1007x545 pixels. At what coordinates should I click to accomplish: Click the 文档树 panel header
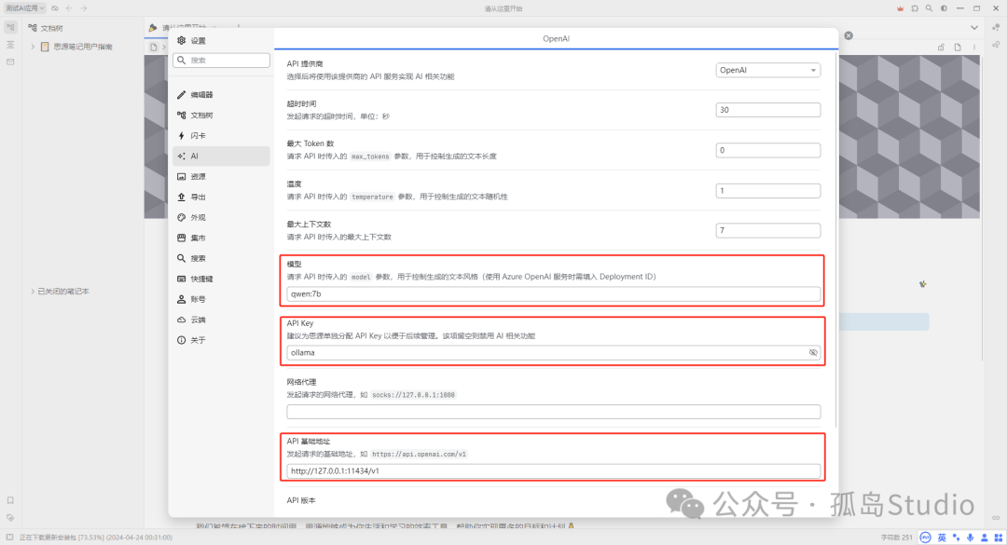(x=51, y=28)
